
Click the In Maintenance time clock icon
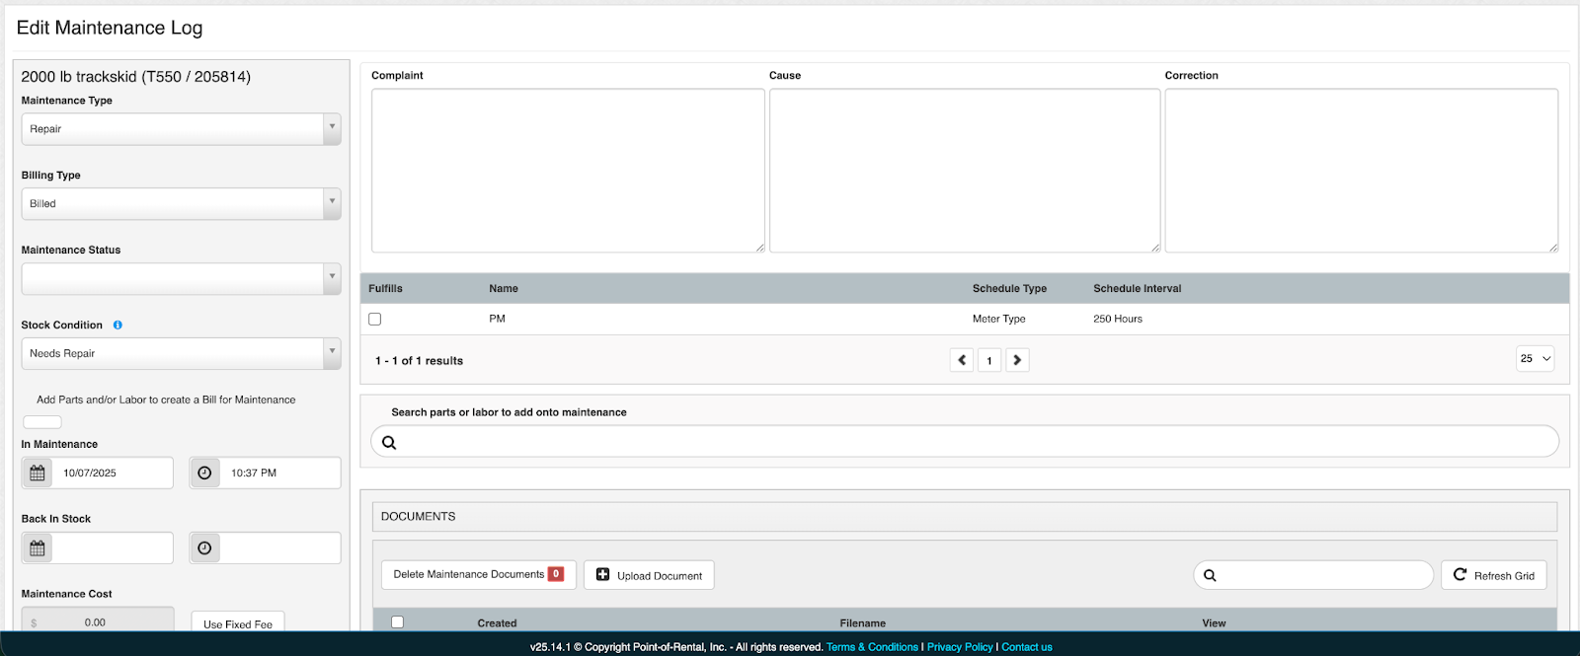click(x=204, y=474)
